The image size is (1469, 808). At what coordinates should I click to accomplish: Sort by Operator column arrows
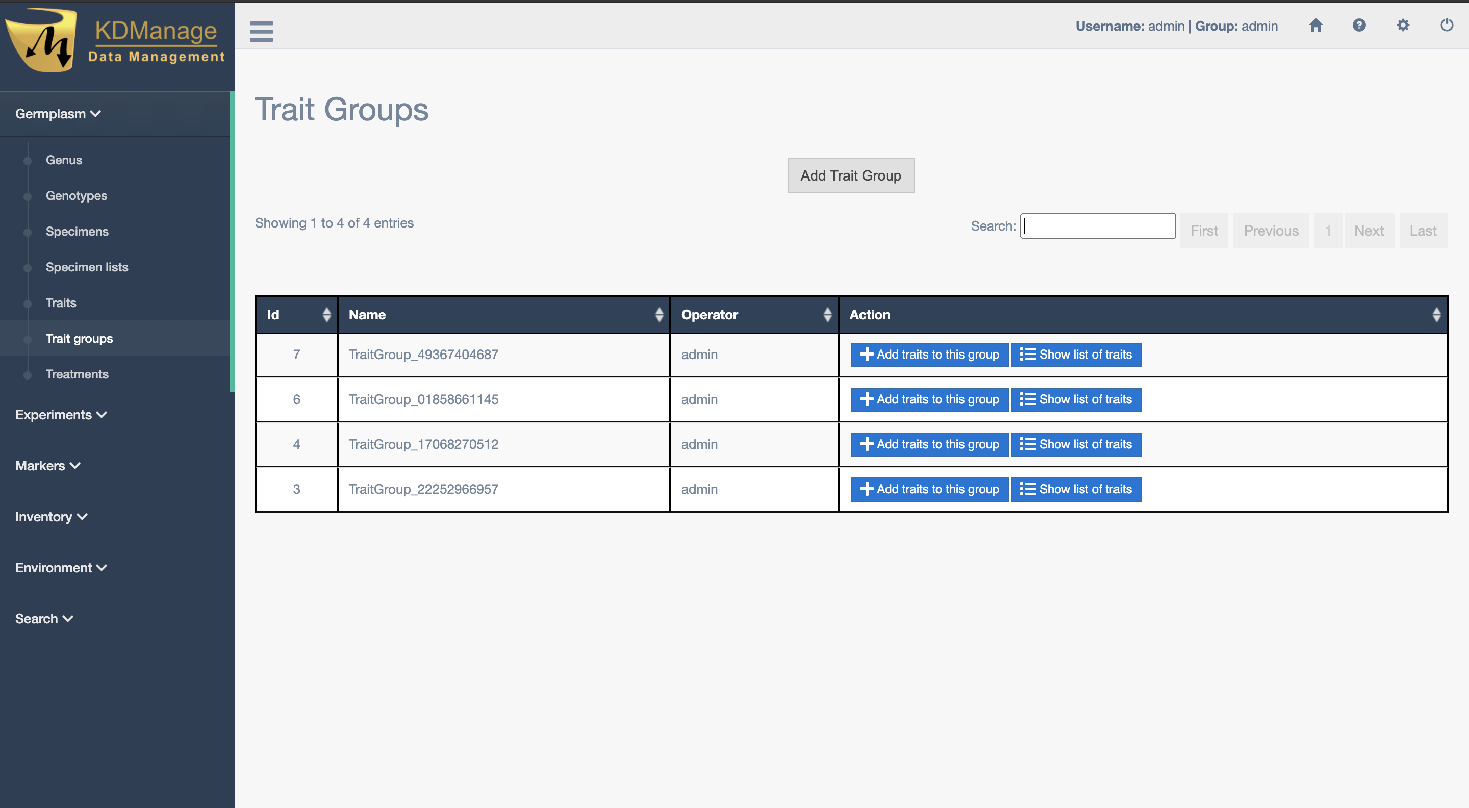827,315
